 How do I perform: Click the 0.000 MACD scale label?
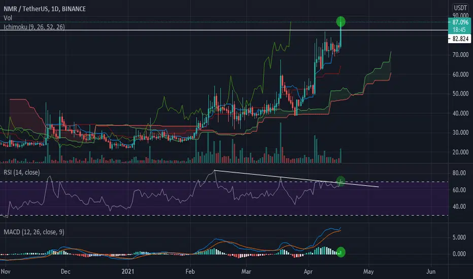click(459, 254)
